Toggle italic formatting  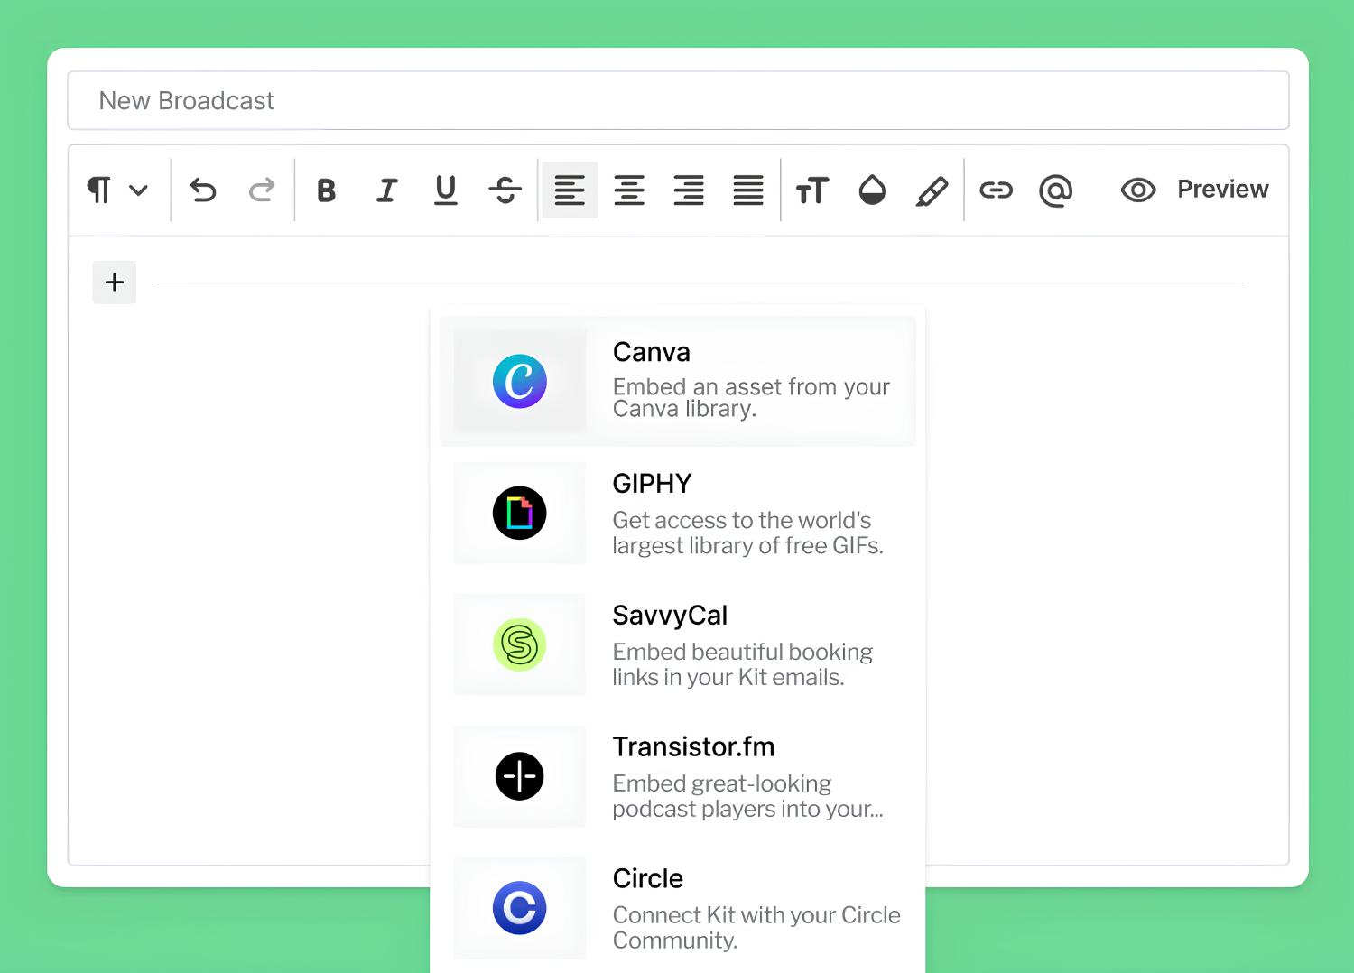point(386,190)
